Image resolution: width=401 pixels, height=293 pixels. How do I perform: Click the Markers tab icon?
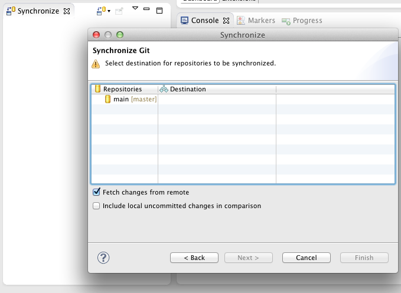coord(240,21)
